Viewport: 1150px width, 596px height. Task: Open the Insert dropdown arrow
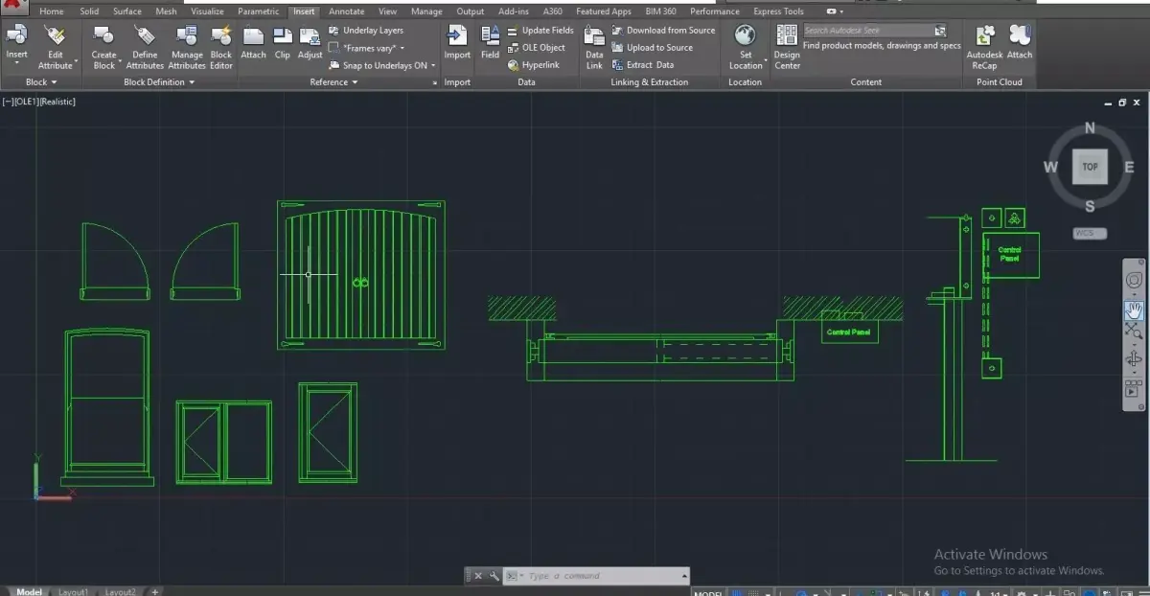click(16, 64)
